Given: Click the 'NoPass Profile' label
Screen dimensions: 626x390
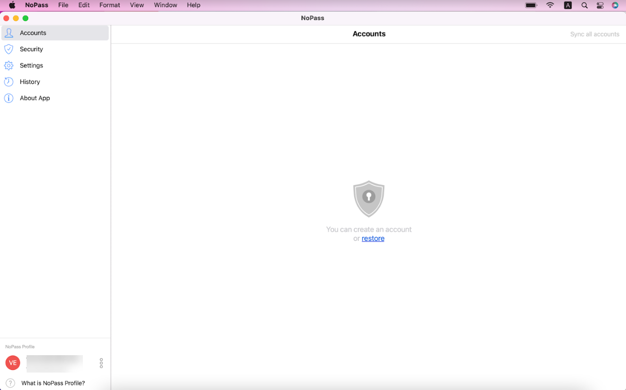Looking at the screenshot, I should 20,347.
